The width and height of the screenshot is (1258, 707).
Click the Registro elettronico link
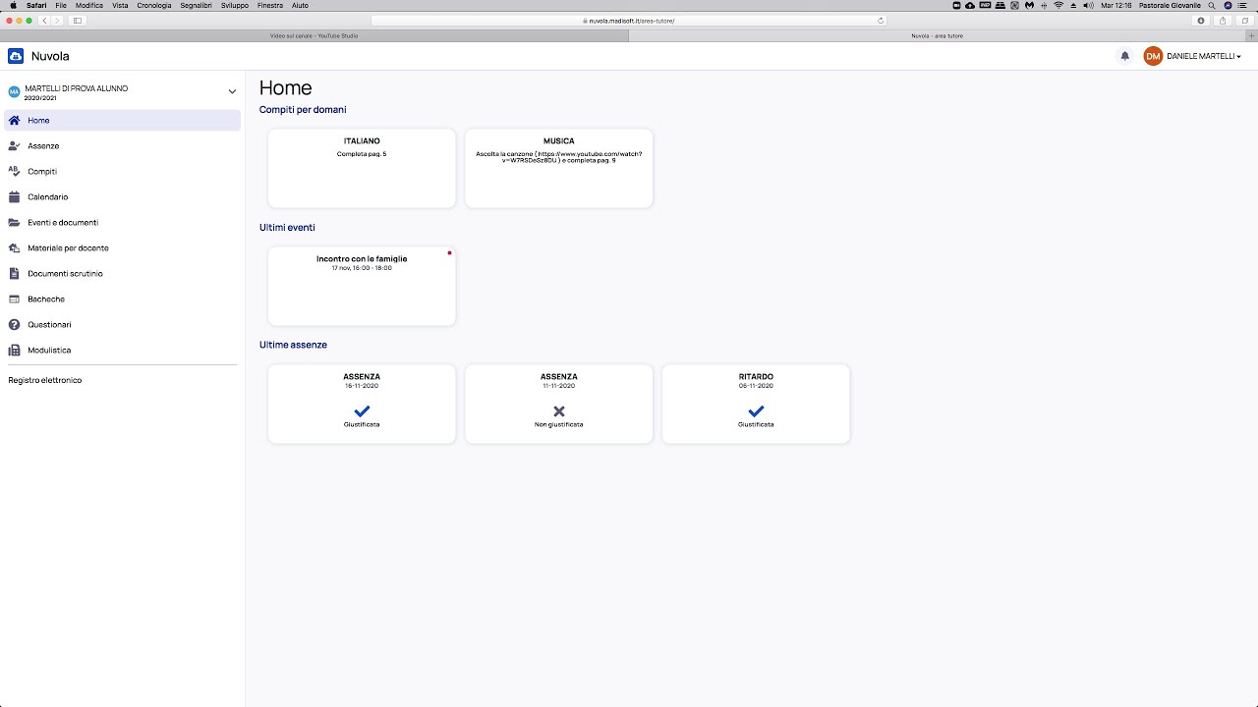tap(45, 380)
